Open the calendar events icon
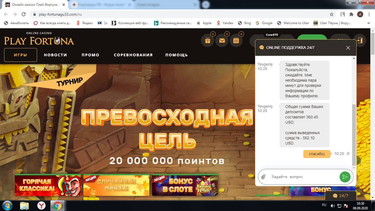The width and height of the screenshot is (375, 211). (x=236, y=41)
